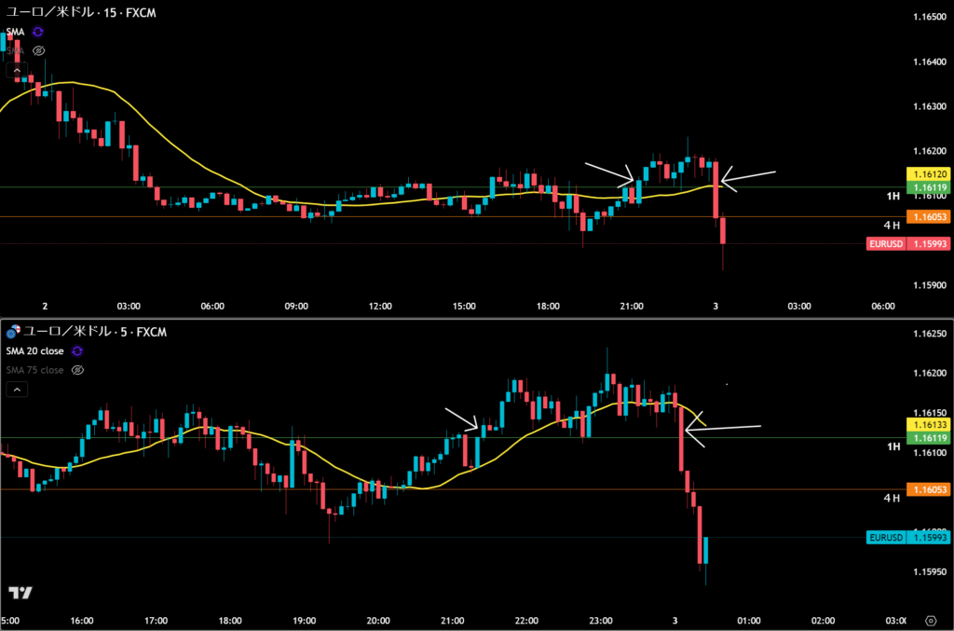Click the EUR/USD flag icon in the 5-minute chart
The height and width of the screenshot is (631, 954).
click(x=12, y=331)
